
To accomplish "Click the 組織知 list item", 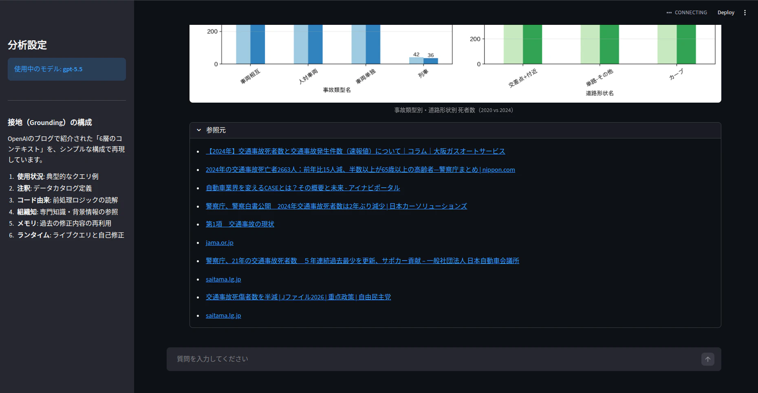I will pos(67,212).
